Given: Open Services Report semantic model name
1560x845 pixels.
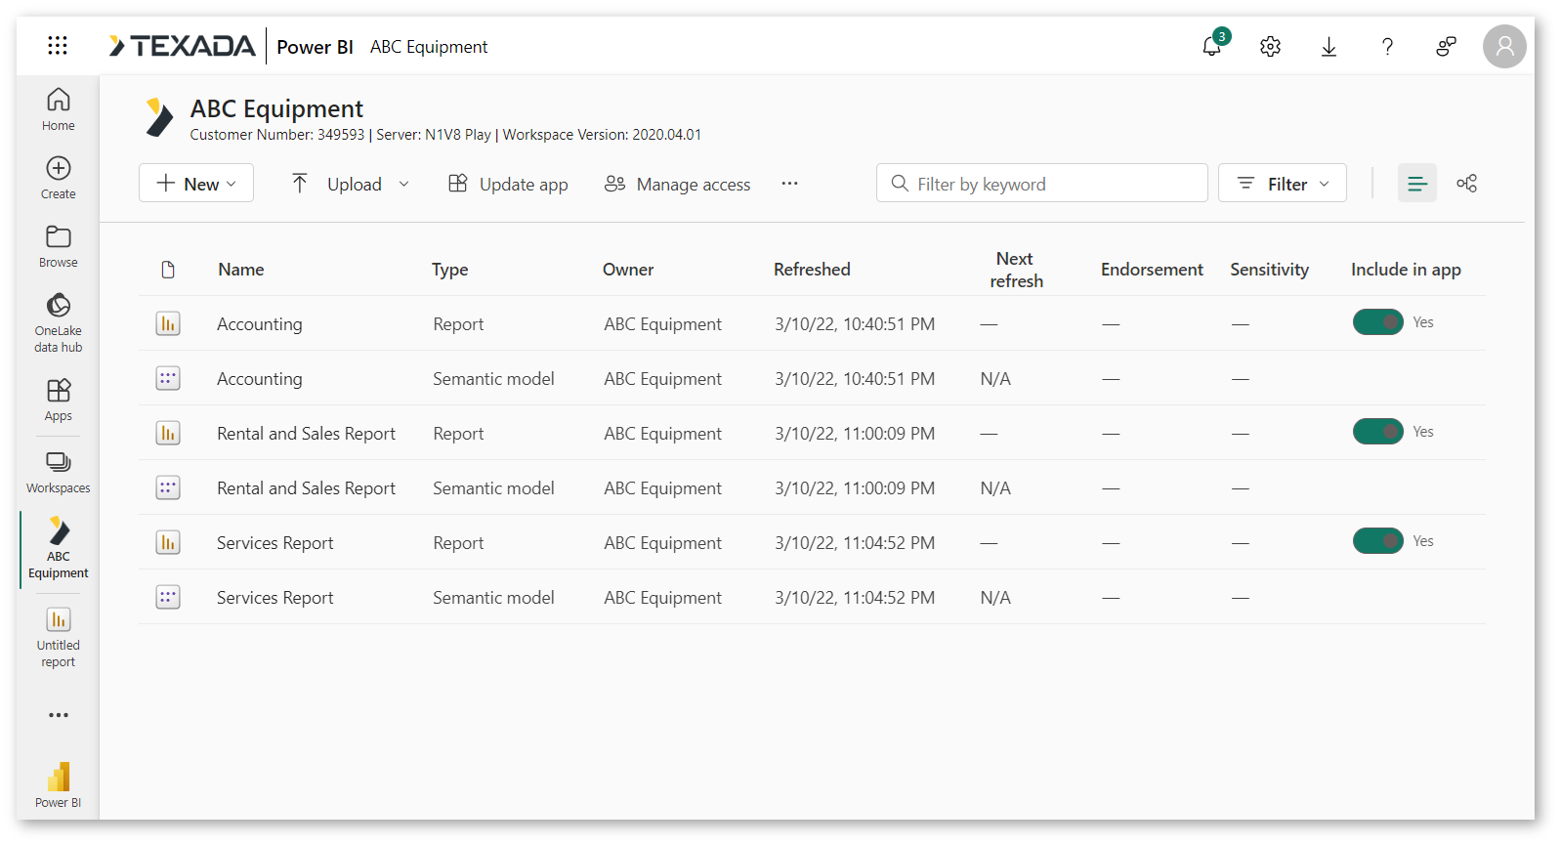Looking at the screenshot, I should [x=275, y=598].
